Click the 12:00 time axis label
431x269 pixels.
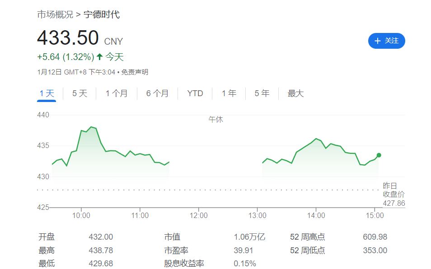pyautogui.click(x=199, y=215)
